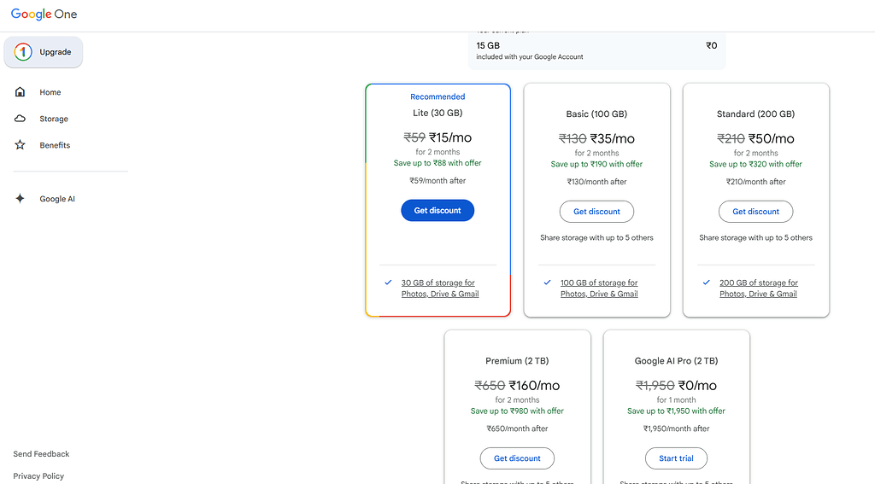Screen dimensions: 875x484
Task: Click 'Save up to ₹190 with offer' text
Action: tap(596, 164)
